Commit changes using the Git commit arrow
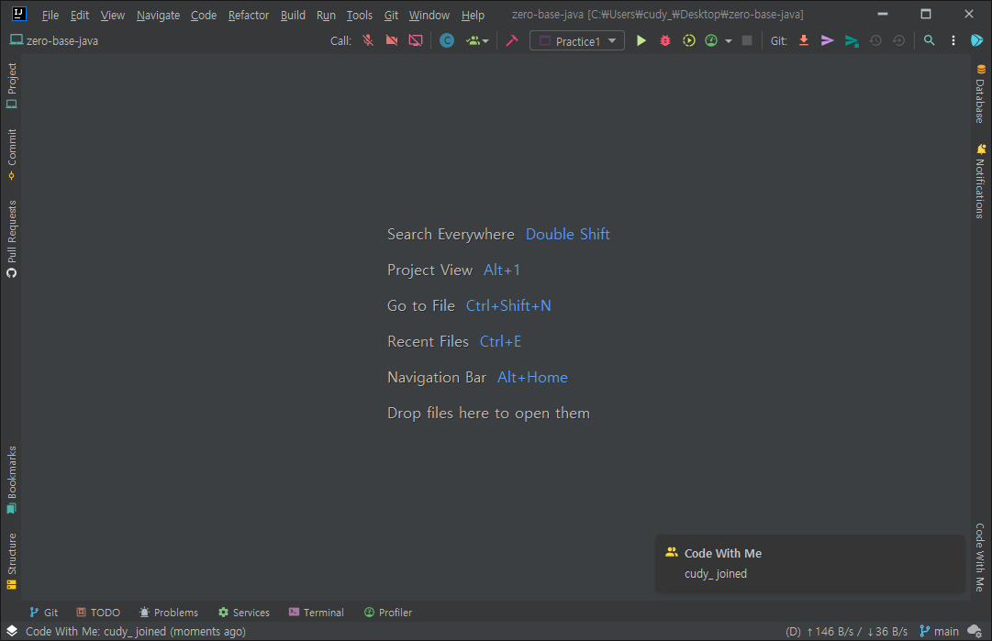This screenshot has height=641, width=992. 827,40
